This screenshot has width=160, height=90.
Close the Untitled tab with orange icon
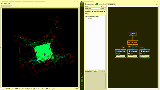pyautogui.click(x=114, y=5)
